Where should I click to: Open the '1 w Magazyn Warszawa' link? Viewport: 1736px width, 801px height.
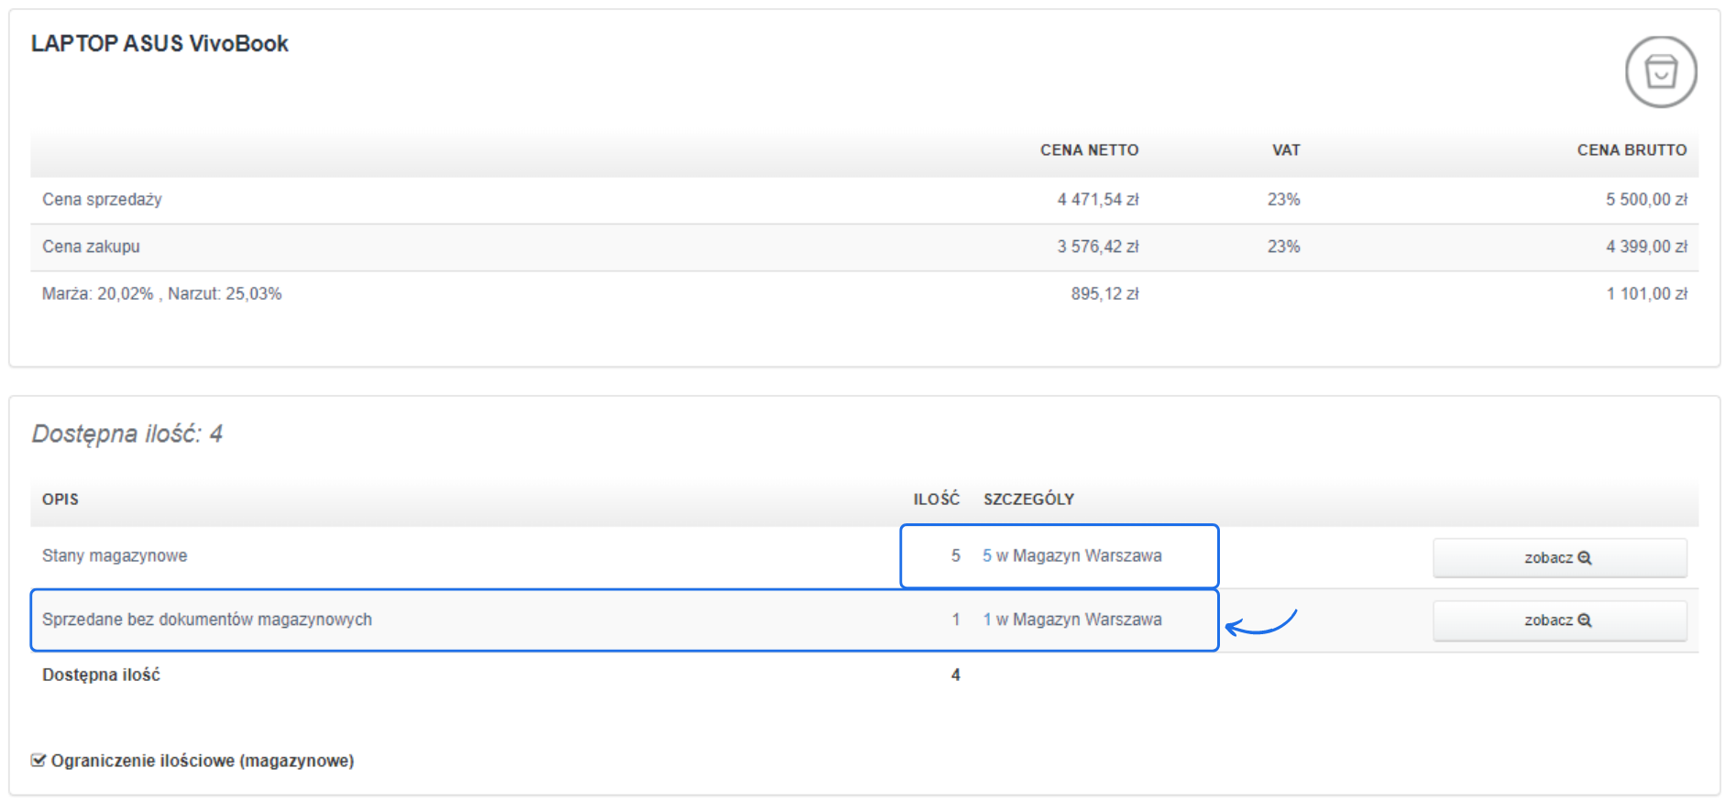pos(1071,620)
